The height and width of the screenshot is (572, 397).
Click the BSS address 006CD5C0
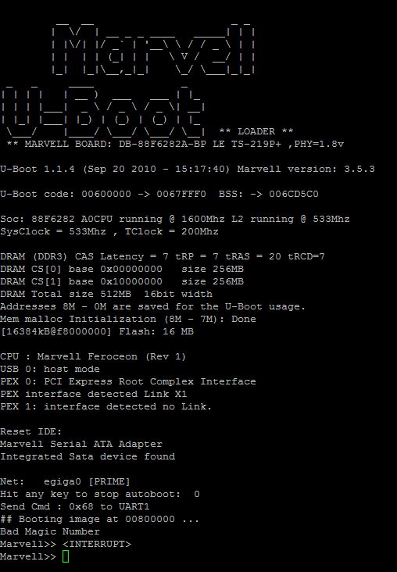[294, 194]
